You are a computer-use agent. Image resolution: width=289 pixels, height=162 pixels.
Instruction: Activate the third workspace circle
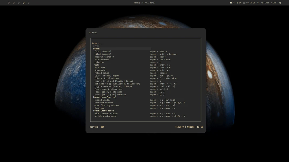point(18,3)
